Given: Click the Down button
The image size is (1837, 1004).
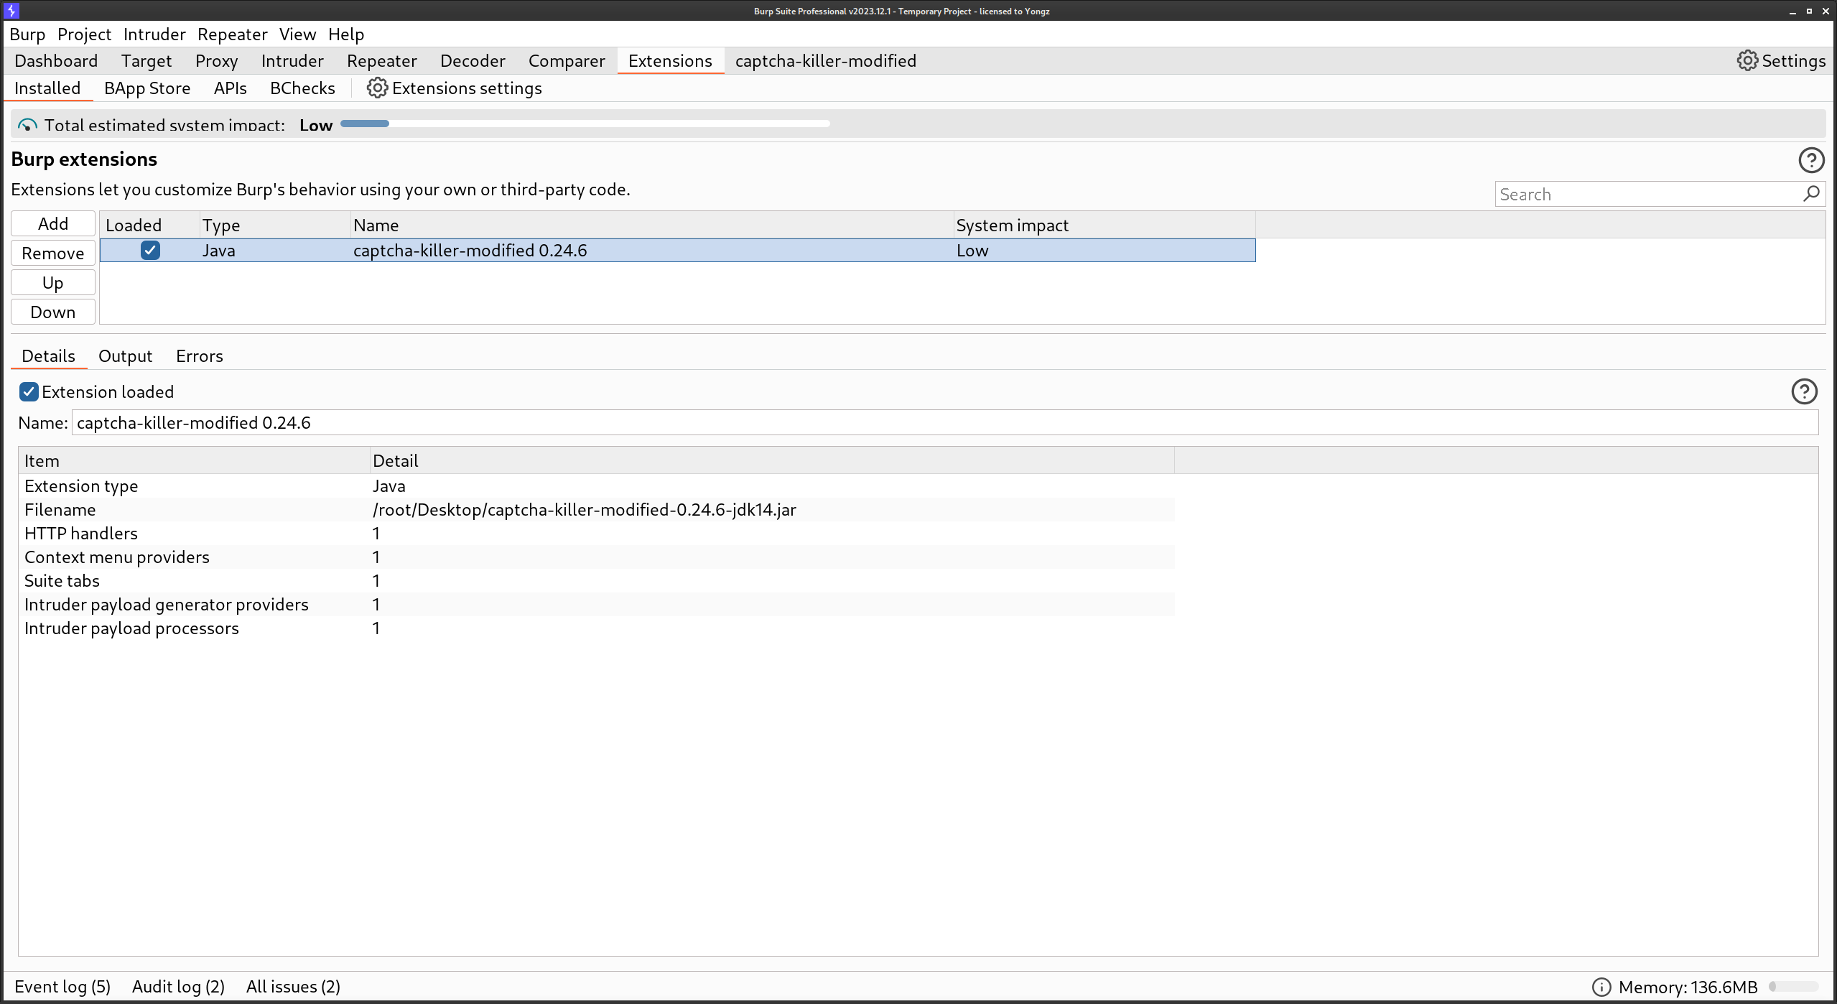Looking at the screenshot, I should (53, 312).
